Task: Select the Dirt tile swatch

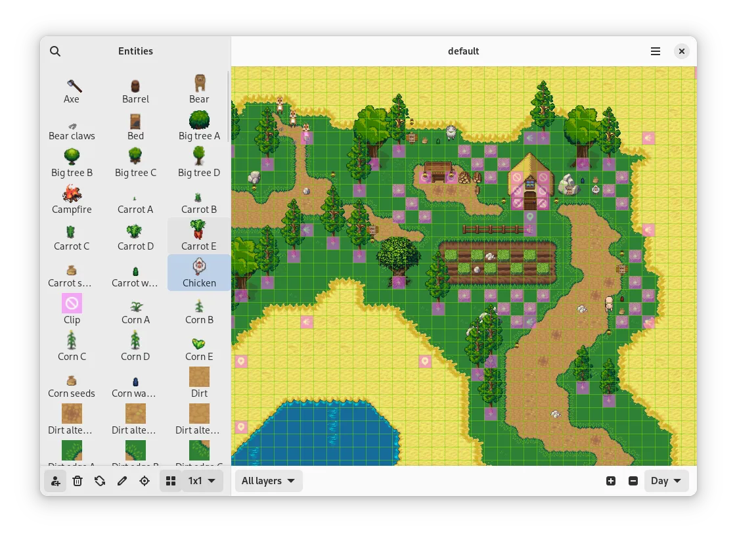Action: click(199, 383)
